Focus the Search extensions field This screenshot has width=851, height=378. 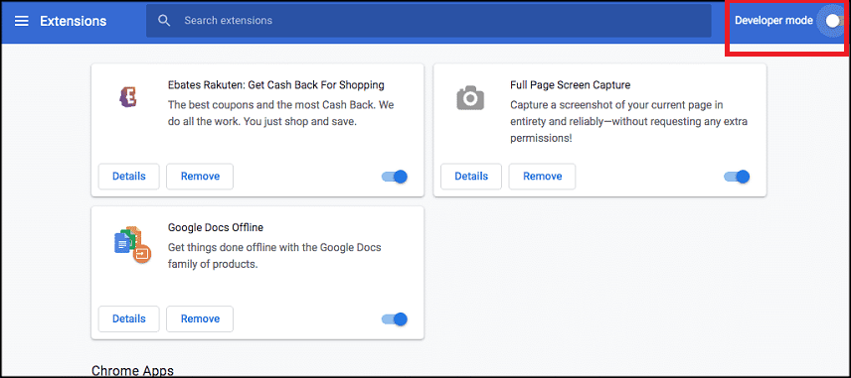tap(428, 21)
